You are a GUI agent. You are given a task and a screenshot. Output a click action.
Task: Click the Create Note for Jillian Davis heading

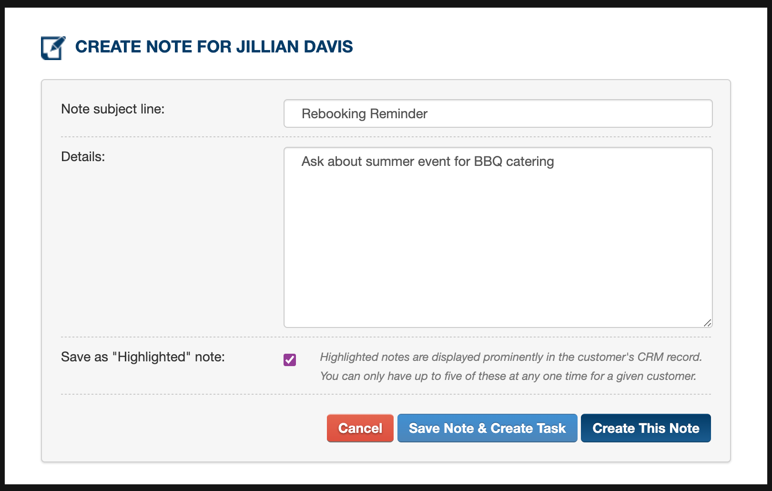[x=214, y=47]
